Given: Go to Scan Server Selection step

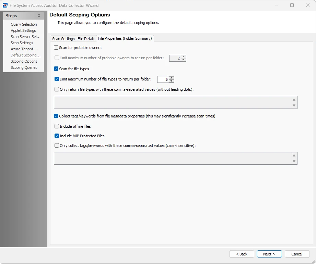Looking at the screenshot, I should click(x=26, y=37).
